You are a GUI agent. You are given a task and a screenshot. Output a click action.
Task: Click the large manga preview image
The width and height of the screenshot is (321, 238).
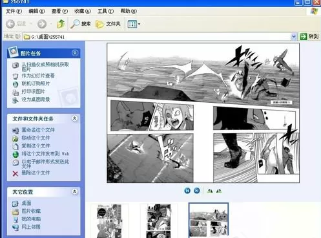(203, 113)
